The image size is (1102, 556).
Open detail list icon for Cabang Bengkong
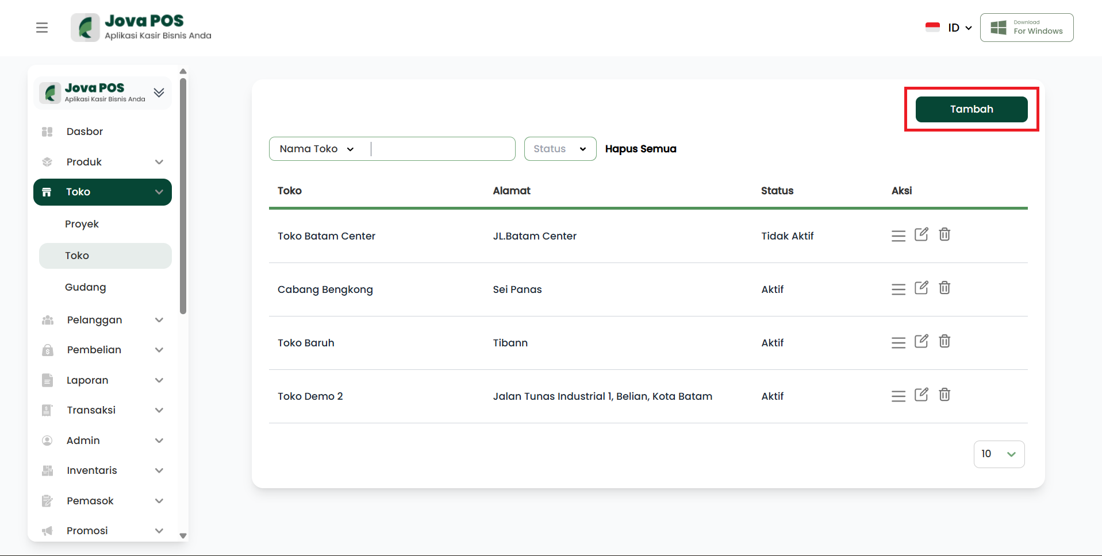click(898, 289)
